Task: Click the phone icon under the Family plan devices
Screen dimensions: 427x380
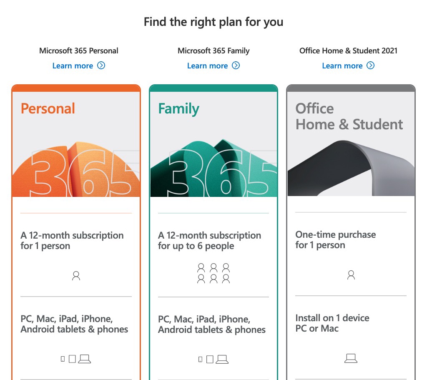Action: tap(199, 358)
